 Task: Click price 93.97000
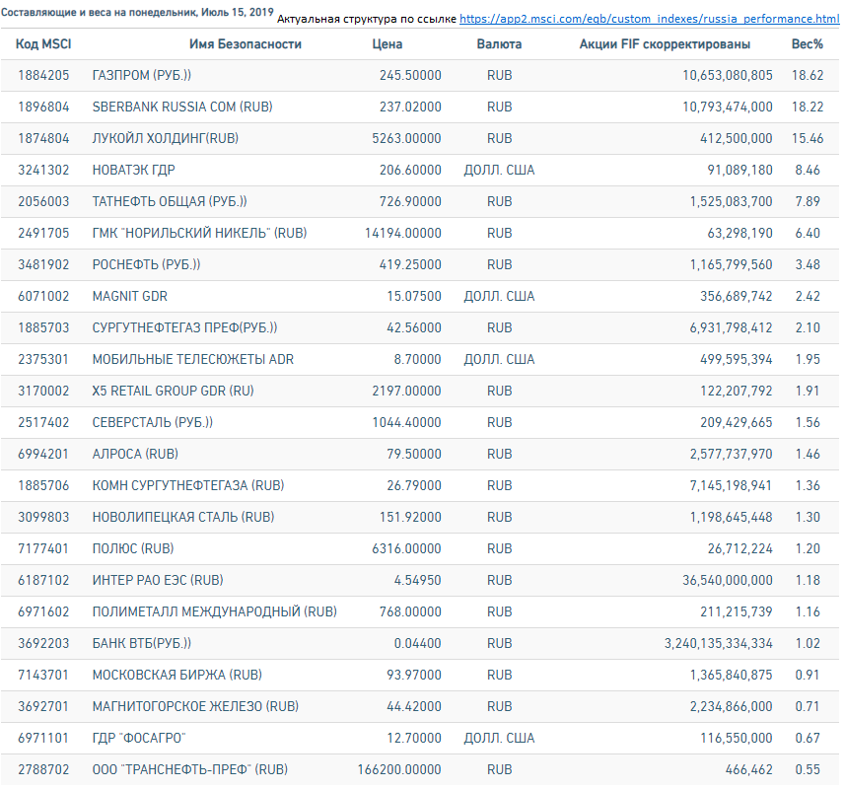click(x=414, y=675)
